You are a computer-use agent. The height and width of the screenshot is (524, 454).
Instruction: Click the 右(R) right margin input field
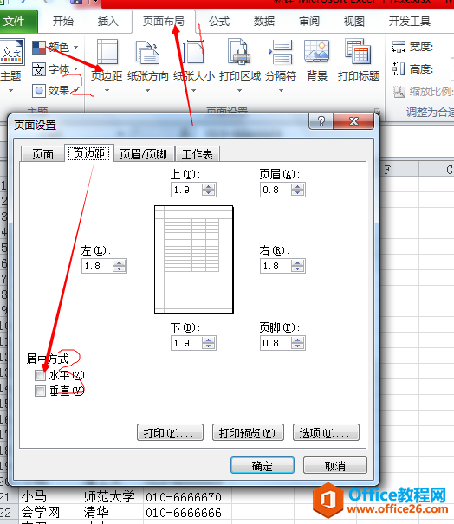276,266
